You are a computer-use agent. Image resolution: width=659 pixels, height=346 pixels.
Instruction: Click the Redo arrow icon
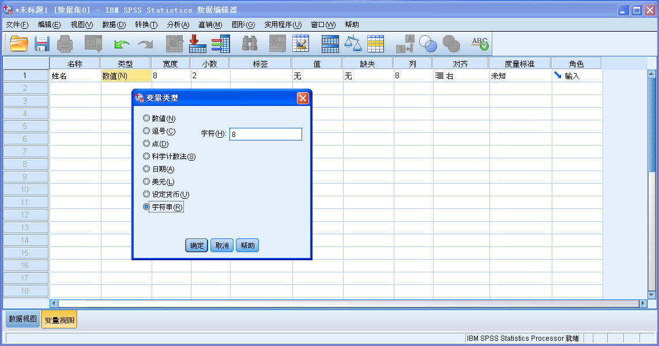point(146,44)
